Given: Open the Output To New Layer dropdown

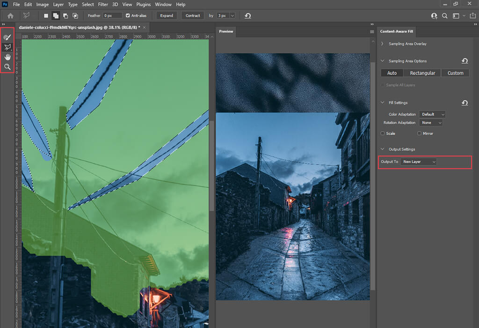Looking at the screenshot, I should 419,162.
